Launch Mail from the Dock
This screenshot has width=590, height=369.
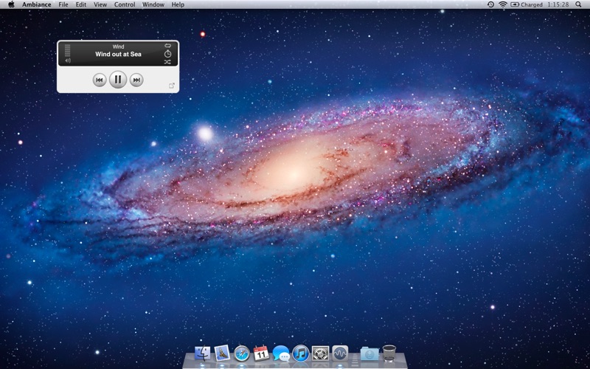pyautogui.click(x=222, y=354)
